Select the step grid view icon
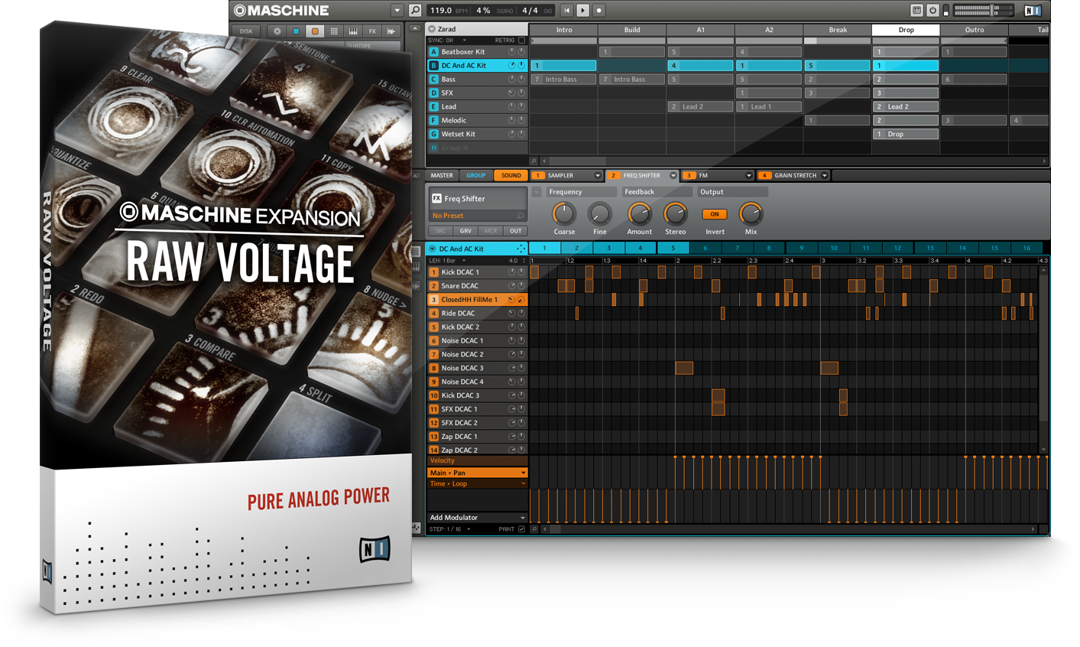1080x647 pixels. 334,31
